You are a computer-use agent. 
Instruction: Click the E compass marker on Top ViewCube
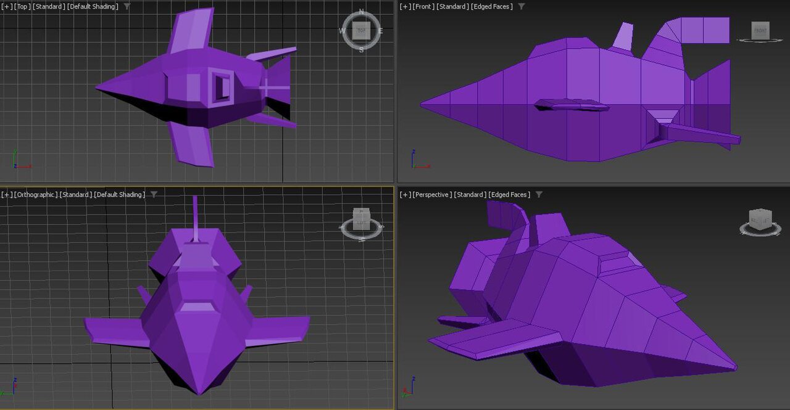tap(380, 31)
